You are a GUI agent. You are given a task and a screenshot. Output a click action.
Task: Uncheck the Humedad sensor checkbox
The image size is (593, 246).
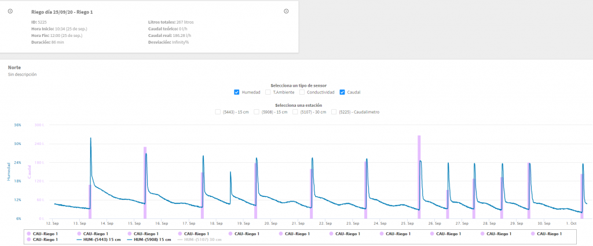tap(237, 92)
